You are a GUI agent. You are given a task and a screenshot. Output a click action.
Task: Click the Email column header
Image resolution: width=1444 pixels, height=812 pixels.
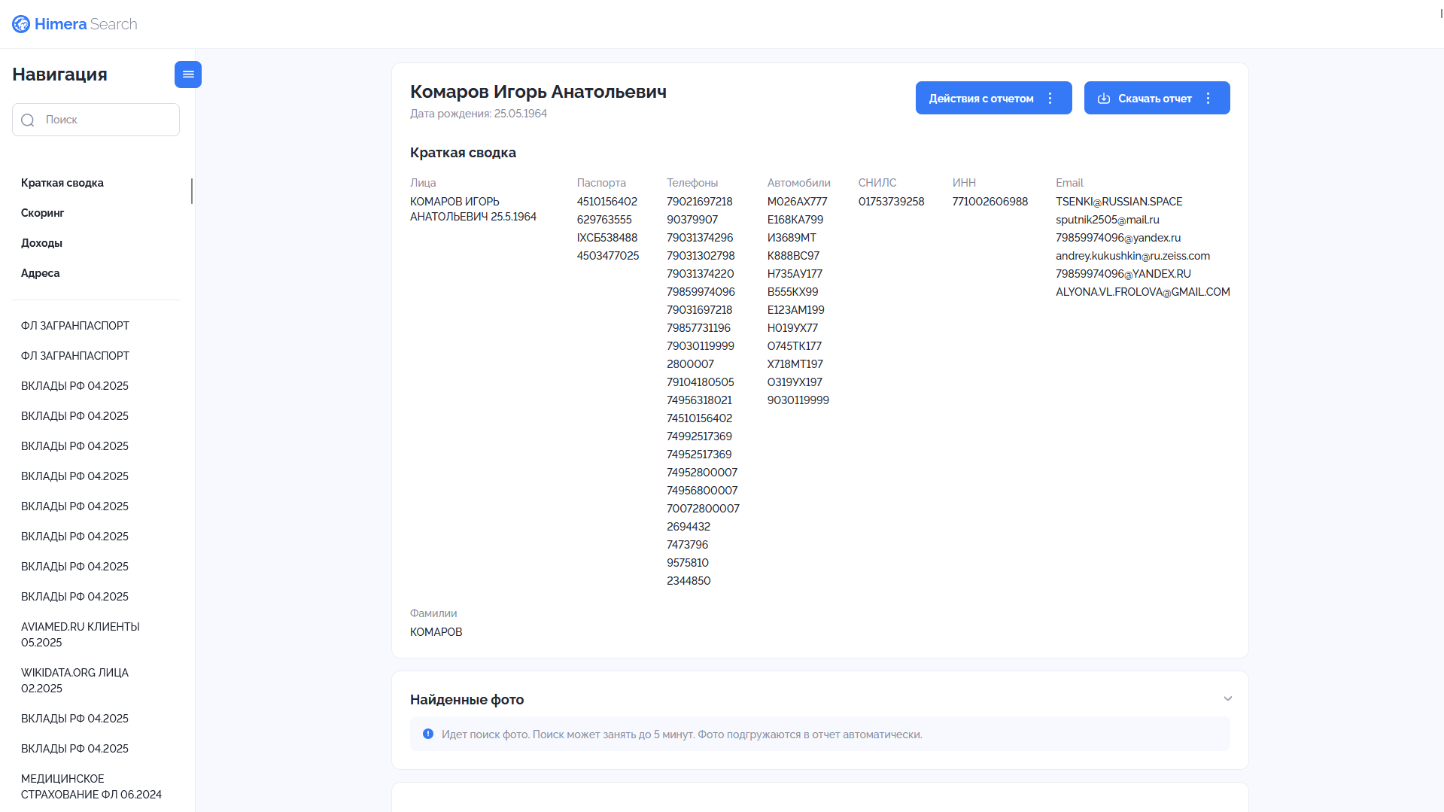[x=1069, y=183]
